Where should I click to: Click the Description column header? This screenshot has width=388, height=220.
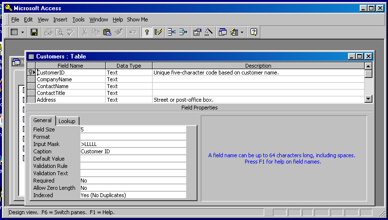click(258, 66)
